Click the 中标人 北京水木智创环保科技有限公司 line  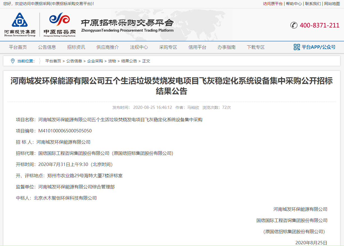click(56, 198)
